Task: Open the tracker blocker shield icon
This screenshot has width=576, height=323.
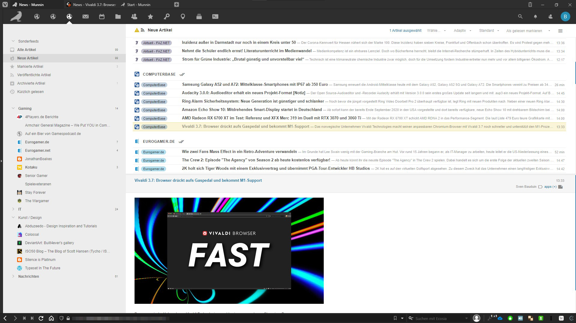Action: [x=62, y=318]
